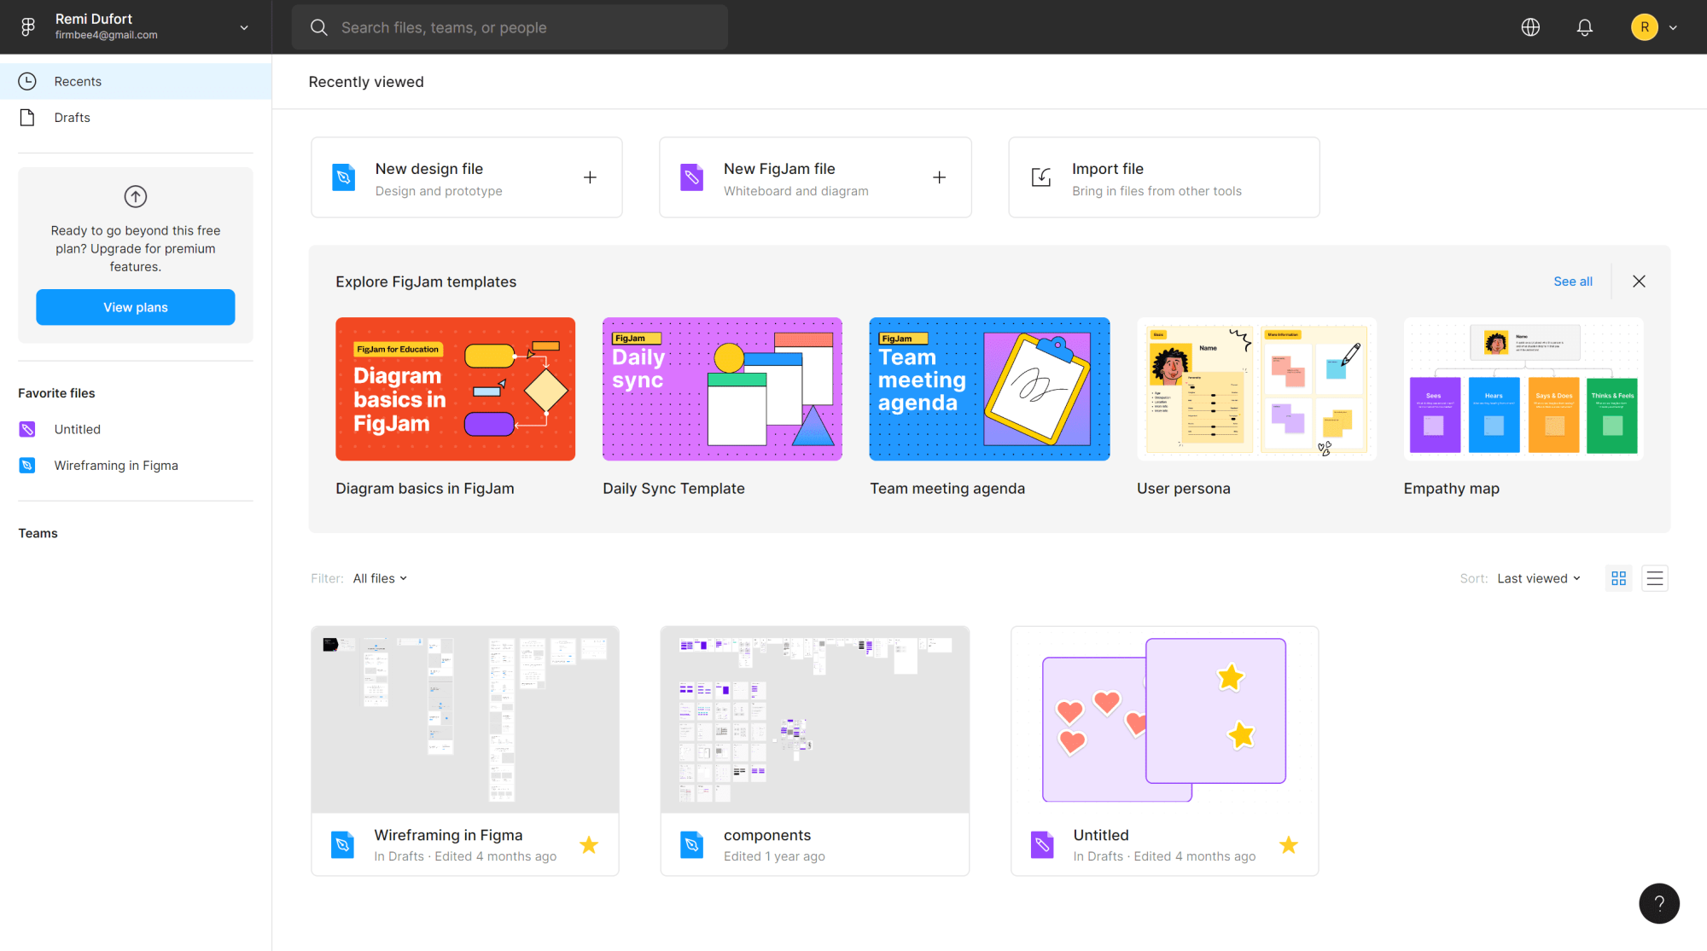Image resolution: width=1707 pixels, height=951 pixels.
Task: Click the Import file icon
Action: point(1041,177)
